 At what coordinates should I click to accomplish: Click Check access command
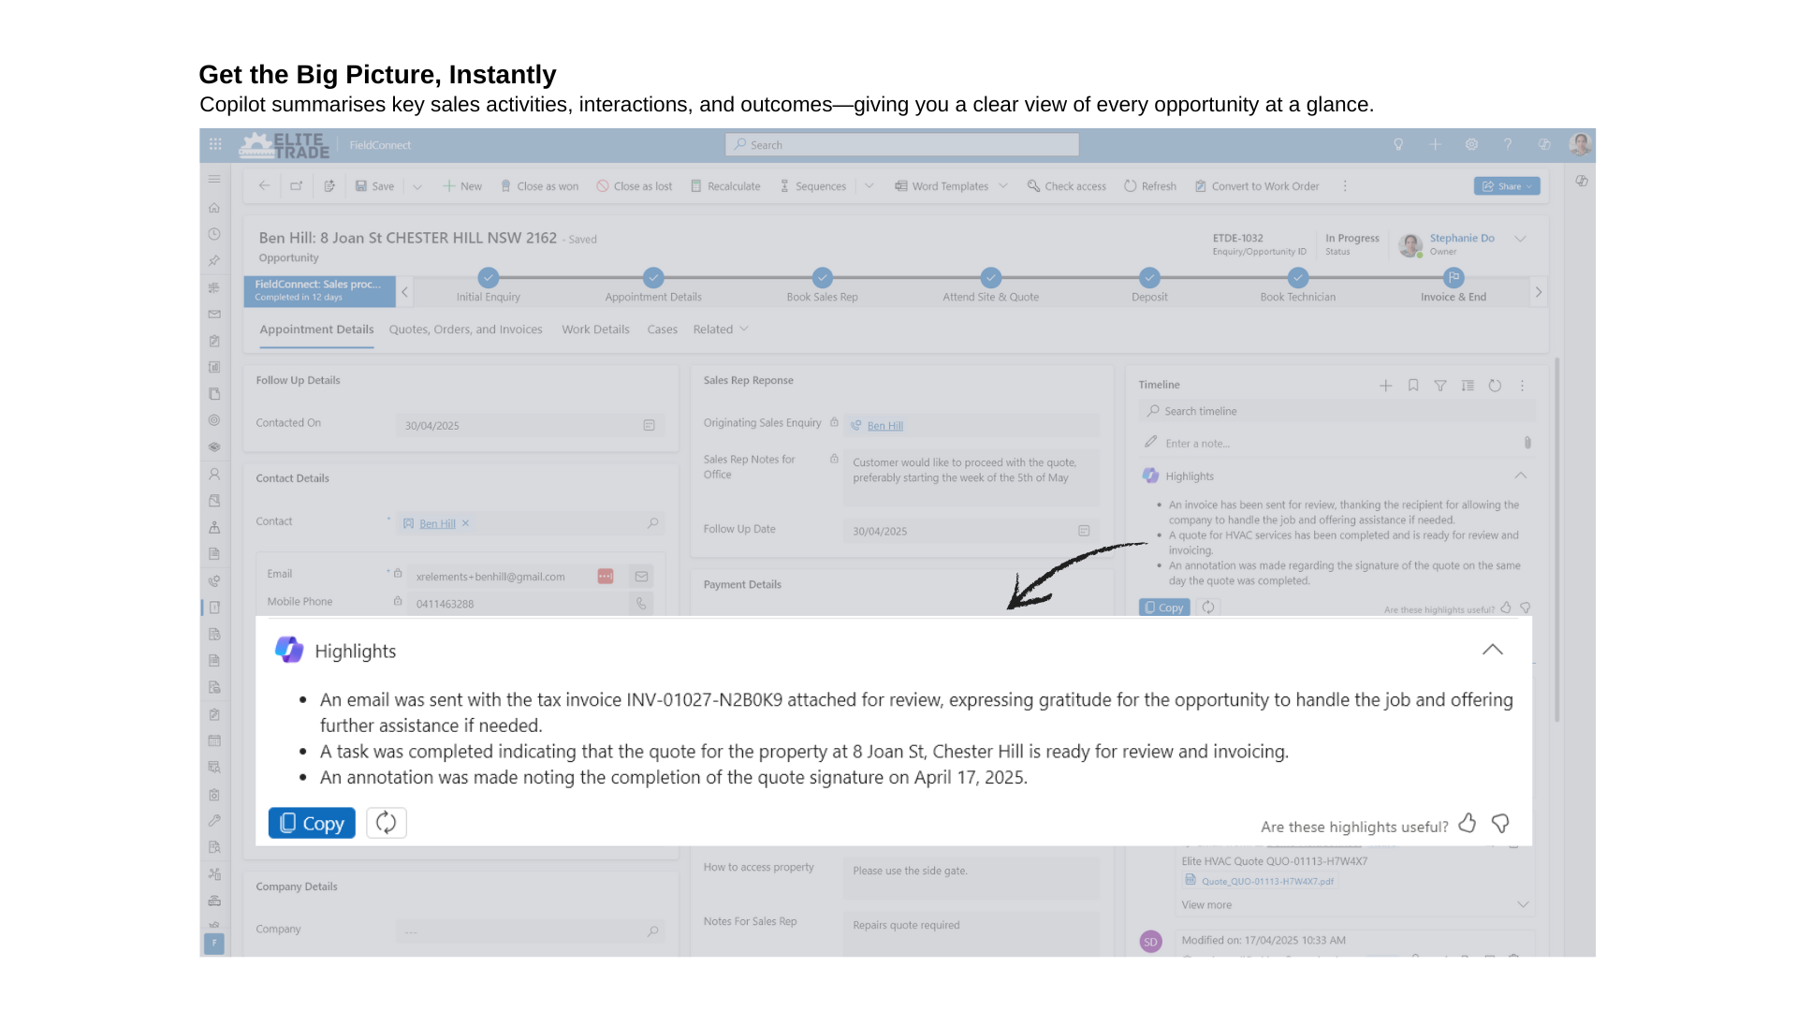[x=1066, y=185]
